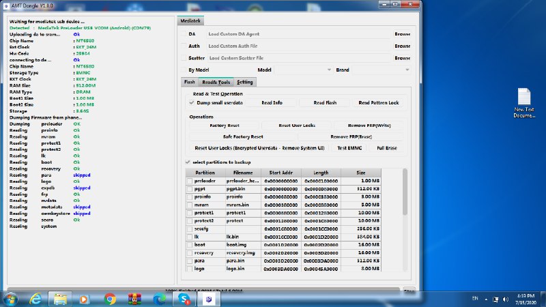This screenshot has height=307, width=546.
Task: Enable the Scatter checkbox
Action: (x=184, y=58)
